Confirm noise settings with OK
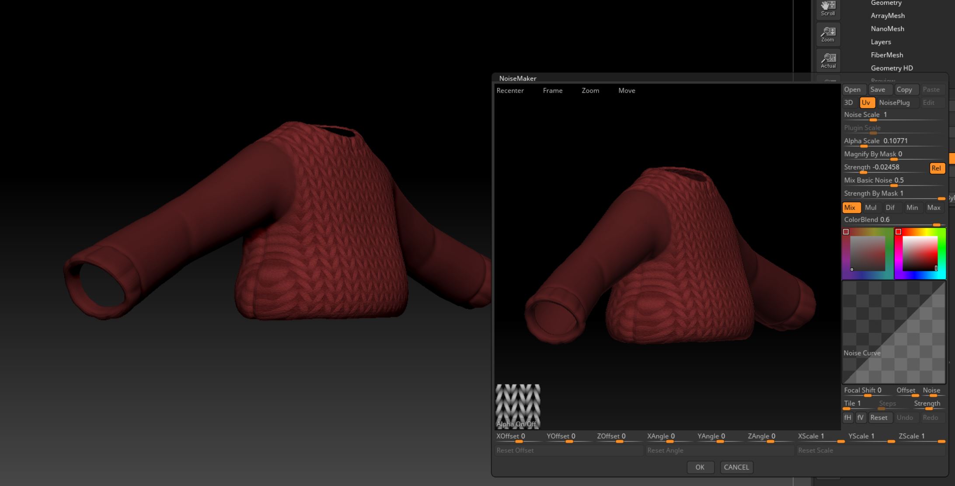 coord(700,467)
